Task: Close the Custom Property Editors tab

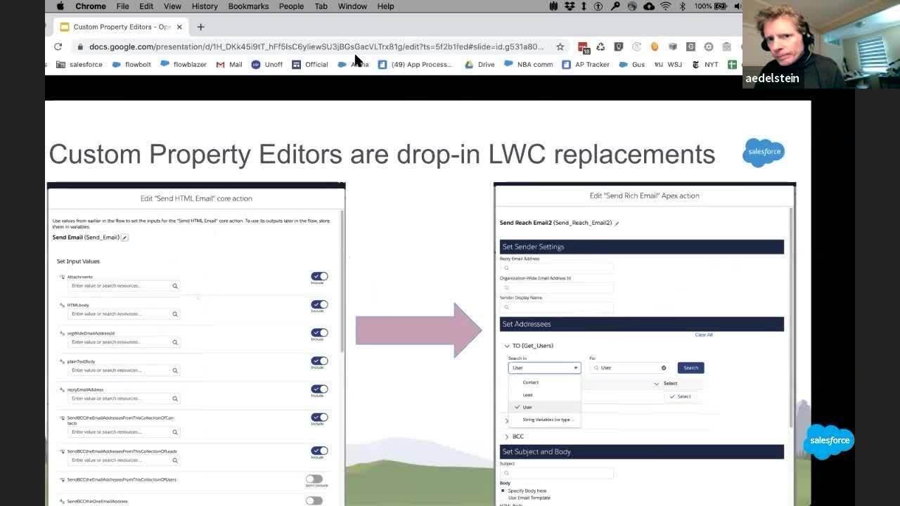Action: (x=179, y=27)
